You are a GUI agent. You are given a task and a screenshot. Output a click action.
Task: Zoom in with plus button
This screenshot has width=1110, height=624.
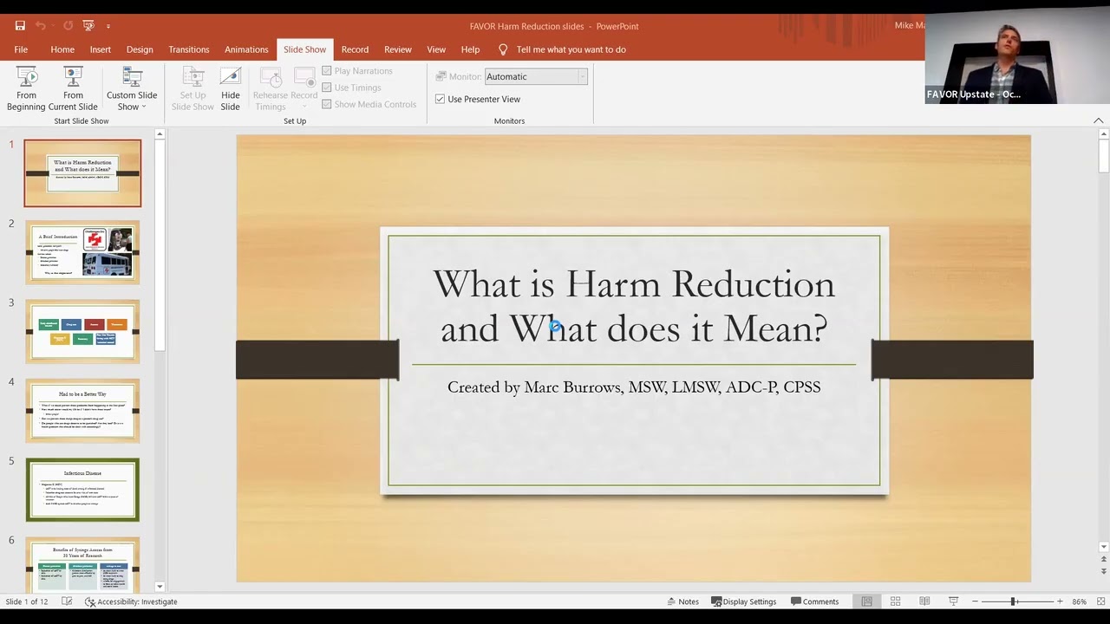coord(1060,601)
